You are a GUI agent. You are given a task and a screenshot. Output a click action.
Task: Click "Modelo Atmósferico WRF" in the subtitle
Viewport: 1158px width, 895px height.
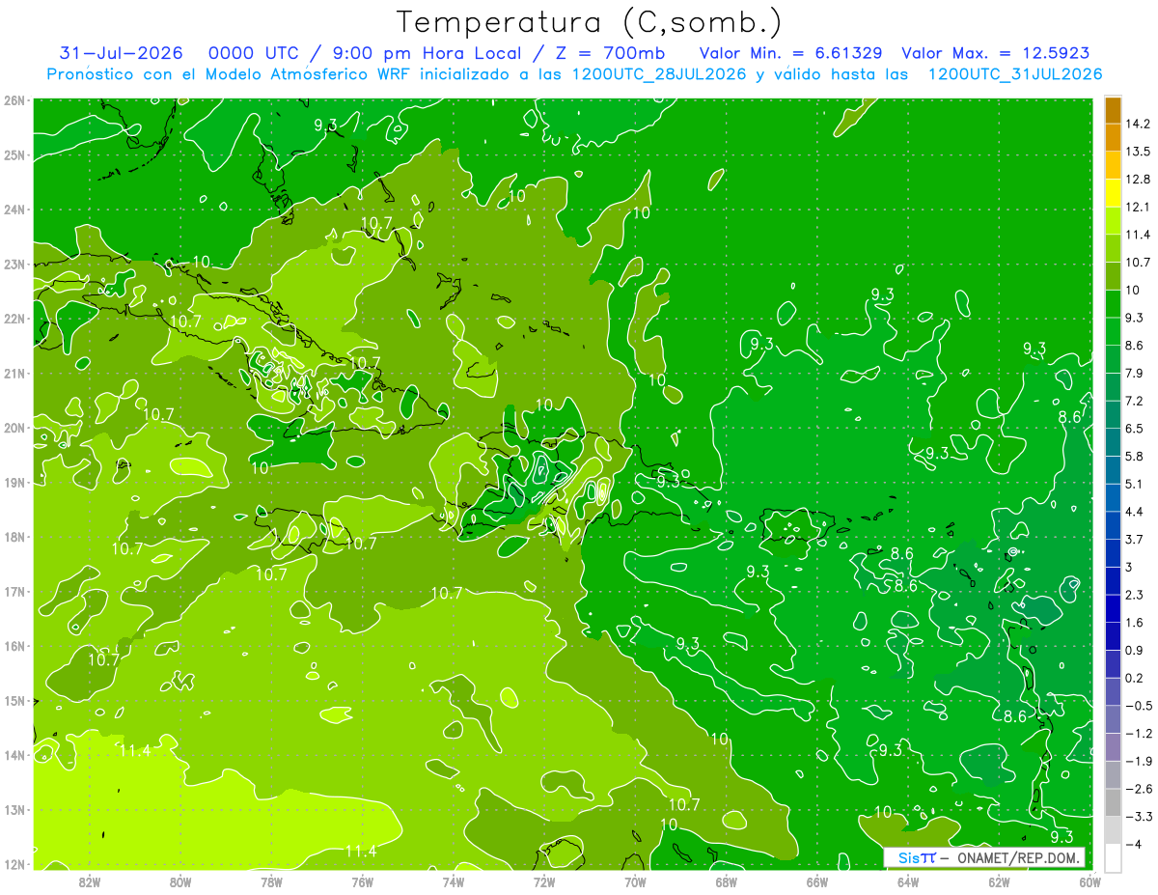(x=308, y=74)
